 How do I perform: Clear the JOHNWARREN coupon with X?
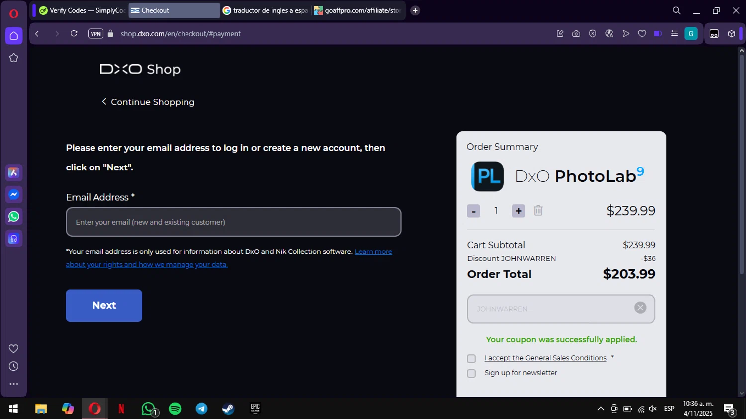640,308
